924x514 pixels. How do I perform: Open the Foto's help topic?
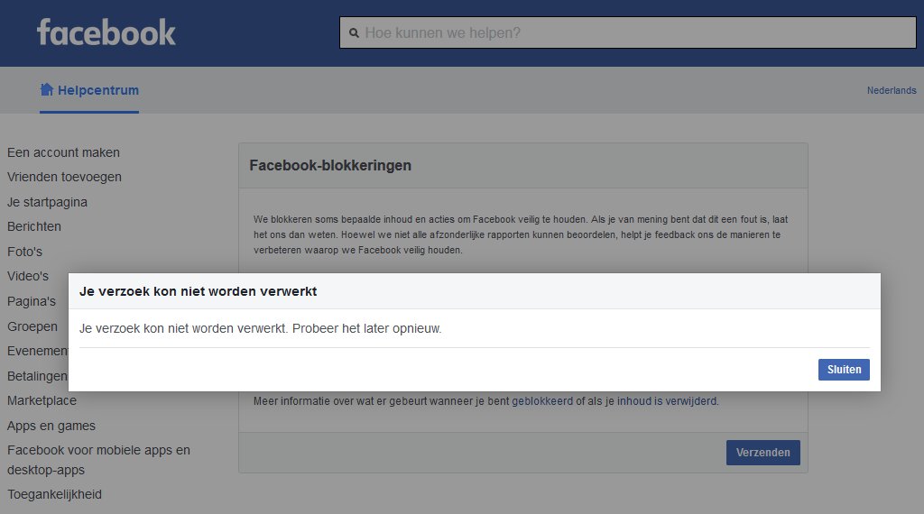click(24, 252)
